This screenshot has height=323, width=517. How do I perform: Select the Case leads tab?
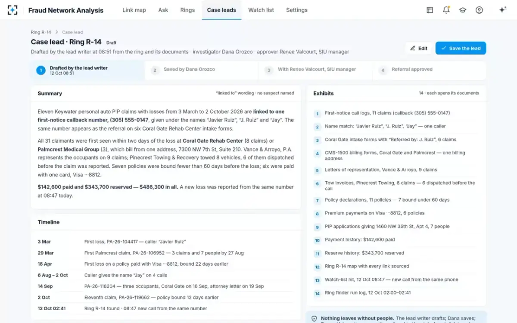click(x=221, y=10)
